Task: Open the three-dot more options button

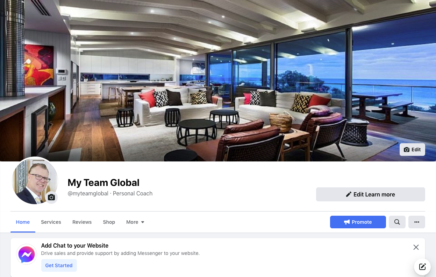Action: (x=417, y=222)
